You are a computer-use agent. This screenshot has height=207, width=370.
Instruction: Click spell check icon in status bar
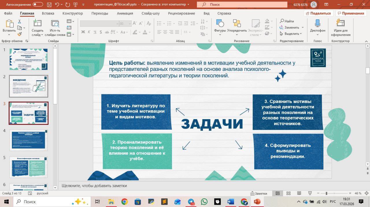click(x=29, y=193)
